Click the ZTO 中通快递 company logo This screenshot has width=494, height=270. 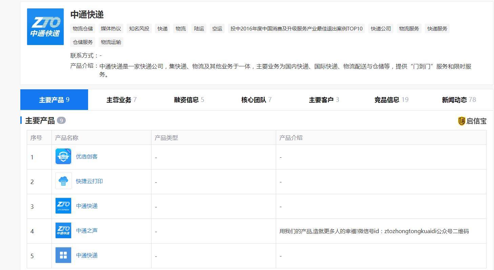pos(45,27)
